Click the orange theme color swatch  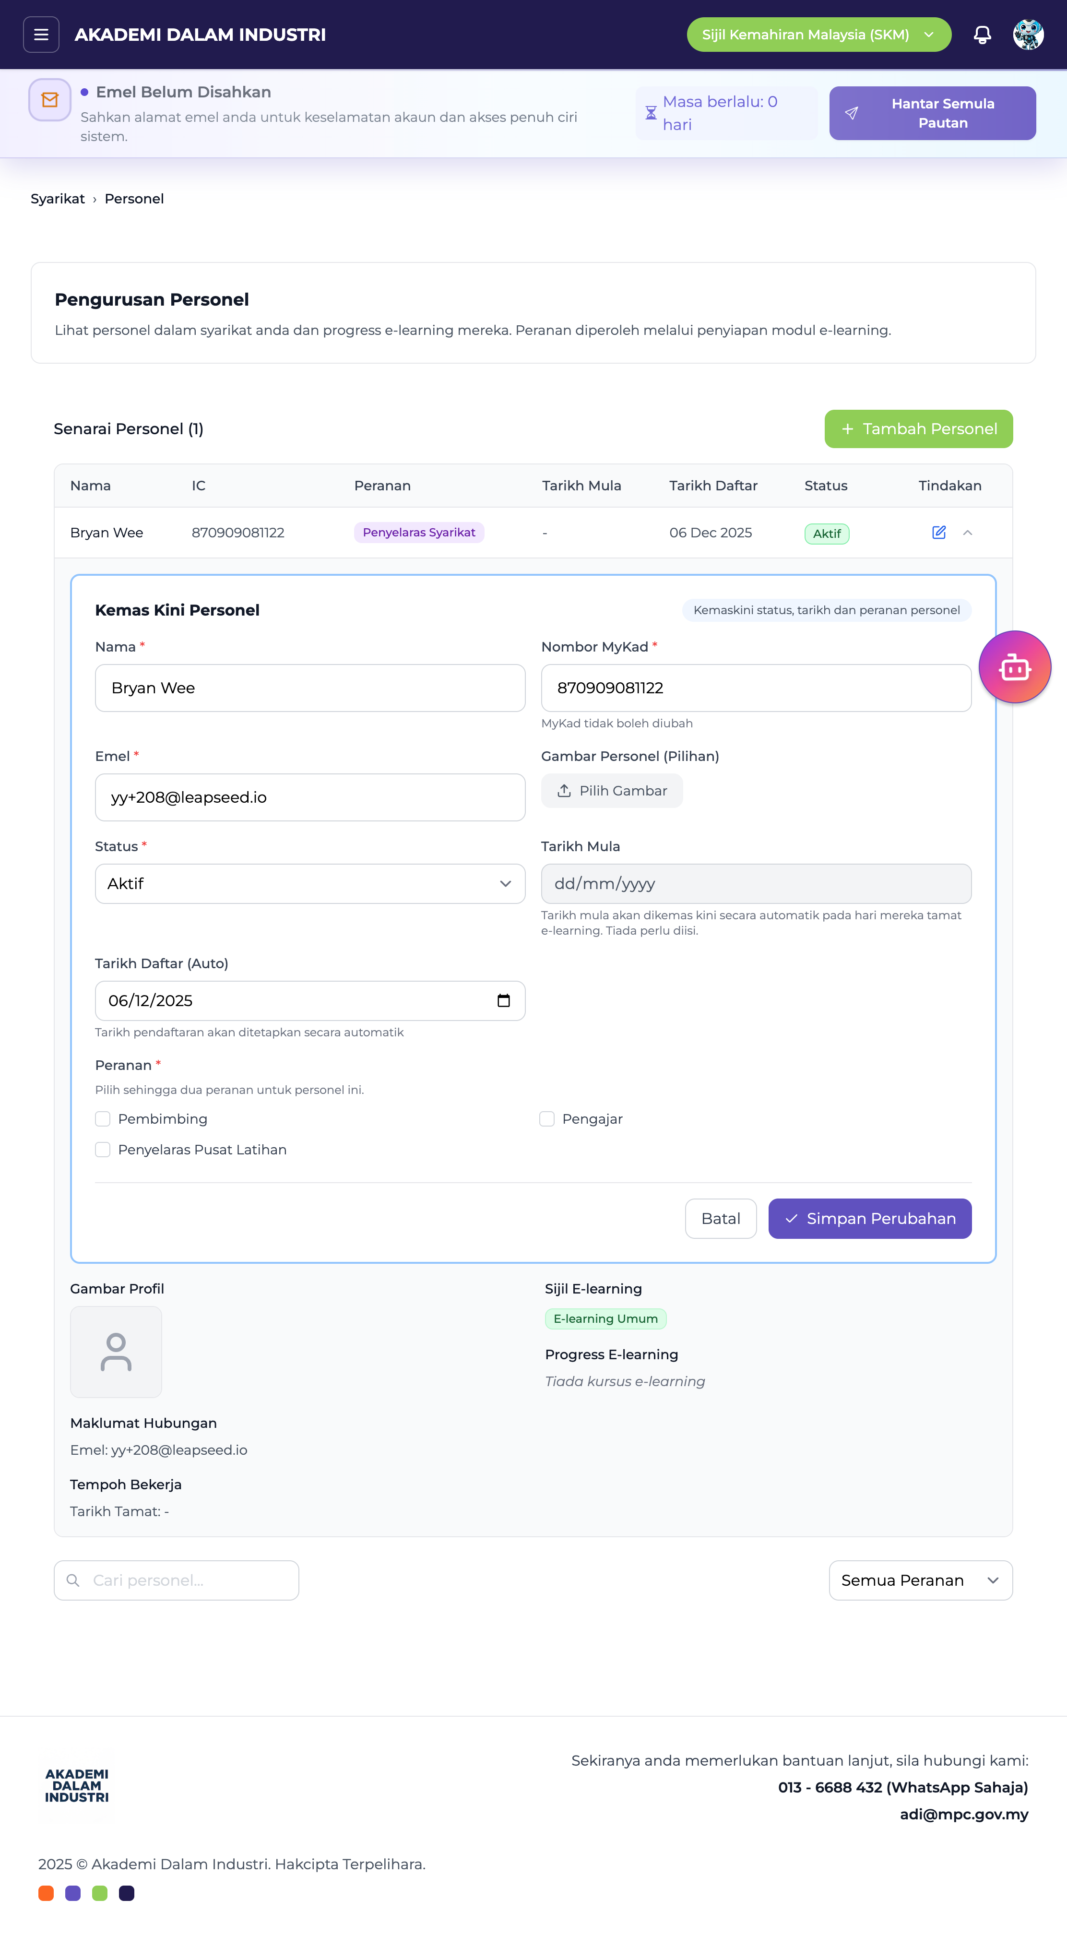tap(46, 1893)
